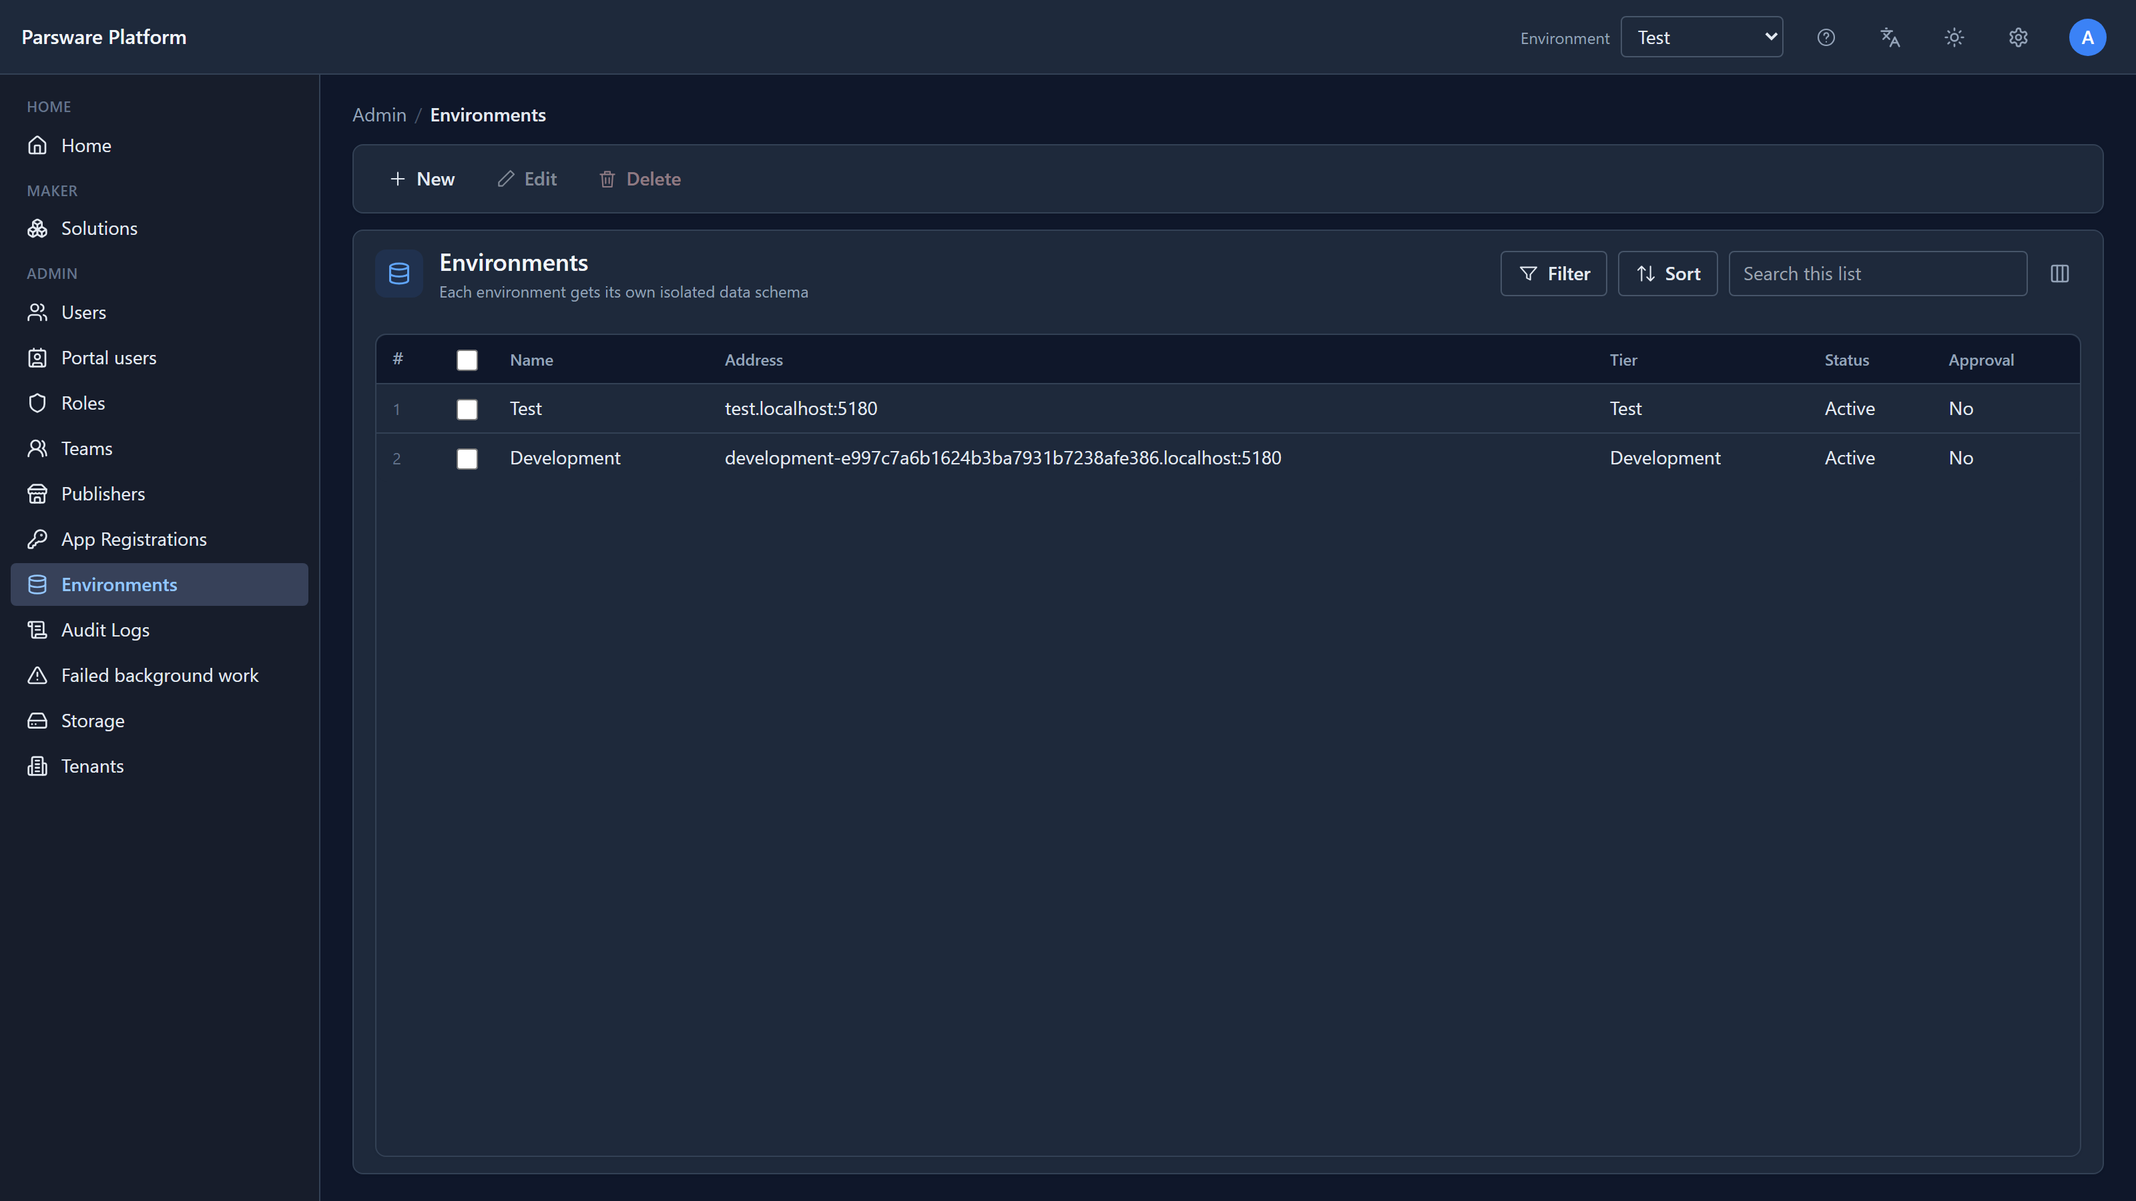Open the language translation icon

(x=1890, y=37)
